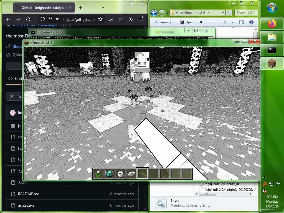Go back in Explorer window

coord(154,13)
